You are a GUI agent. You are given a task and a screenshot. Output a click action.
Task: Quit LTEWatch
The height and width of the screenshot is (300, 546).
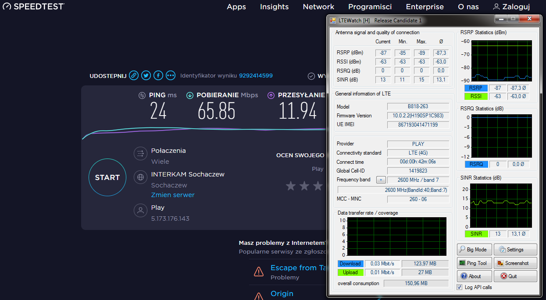[515, 276]
